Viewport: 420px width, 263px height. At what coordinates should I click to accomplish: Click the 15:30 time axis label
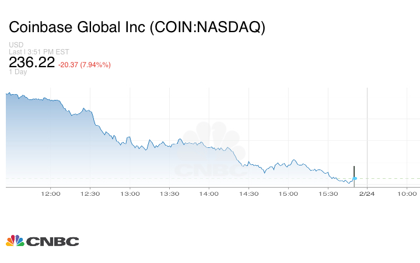[x=328, y=193]
